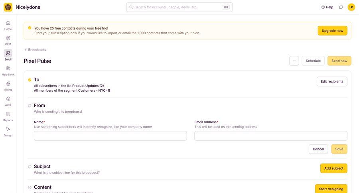Click the Schedule button

click(x=313, y=61)
